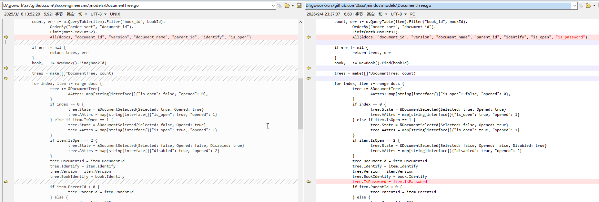The image size is (599, 202).
Task: Click the UNIX line ending label
Action: pyautogui.click(x=115, y=14)
